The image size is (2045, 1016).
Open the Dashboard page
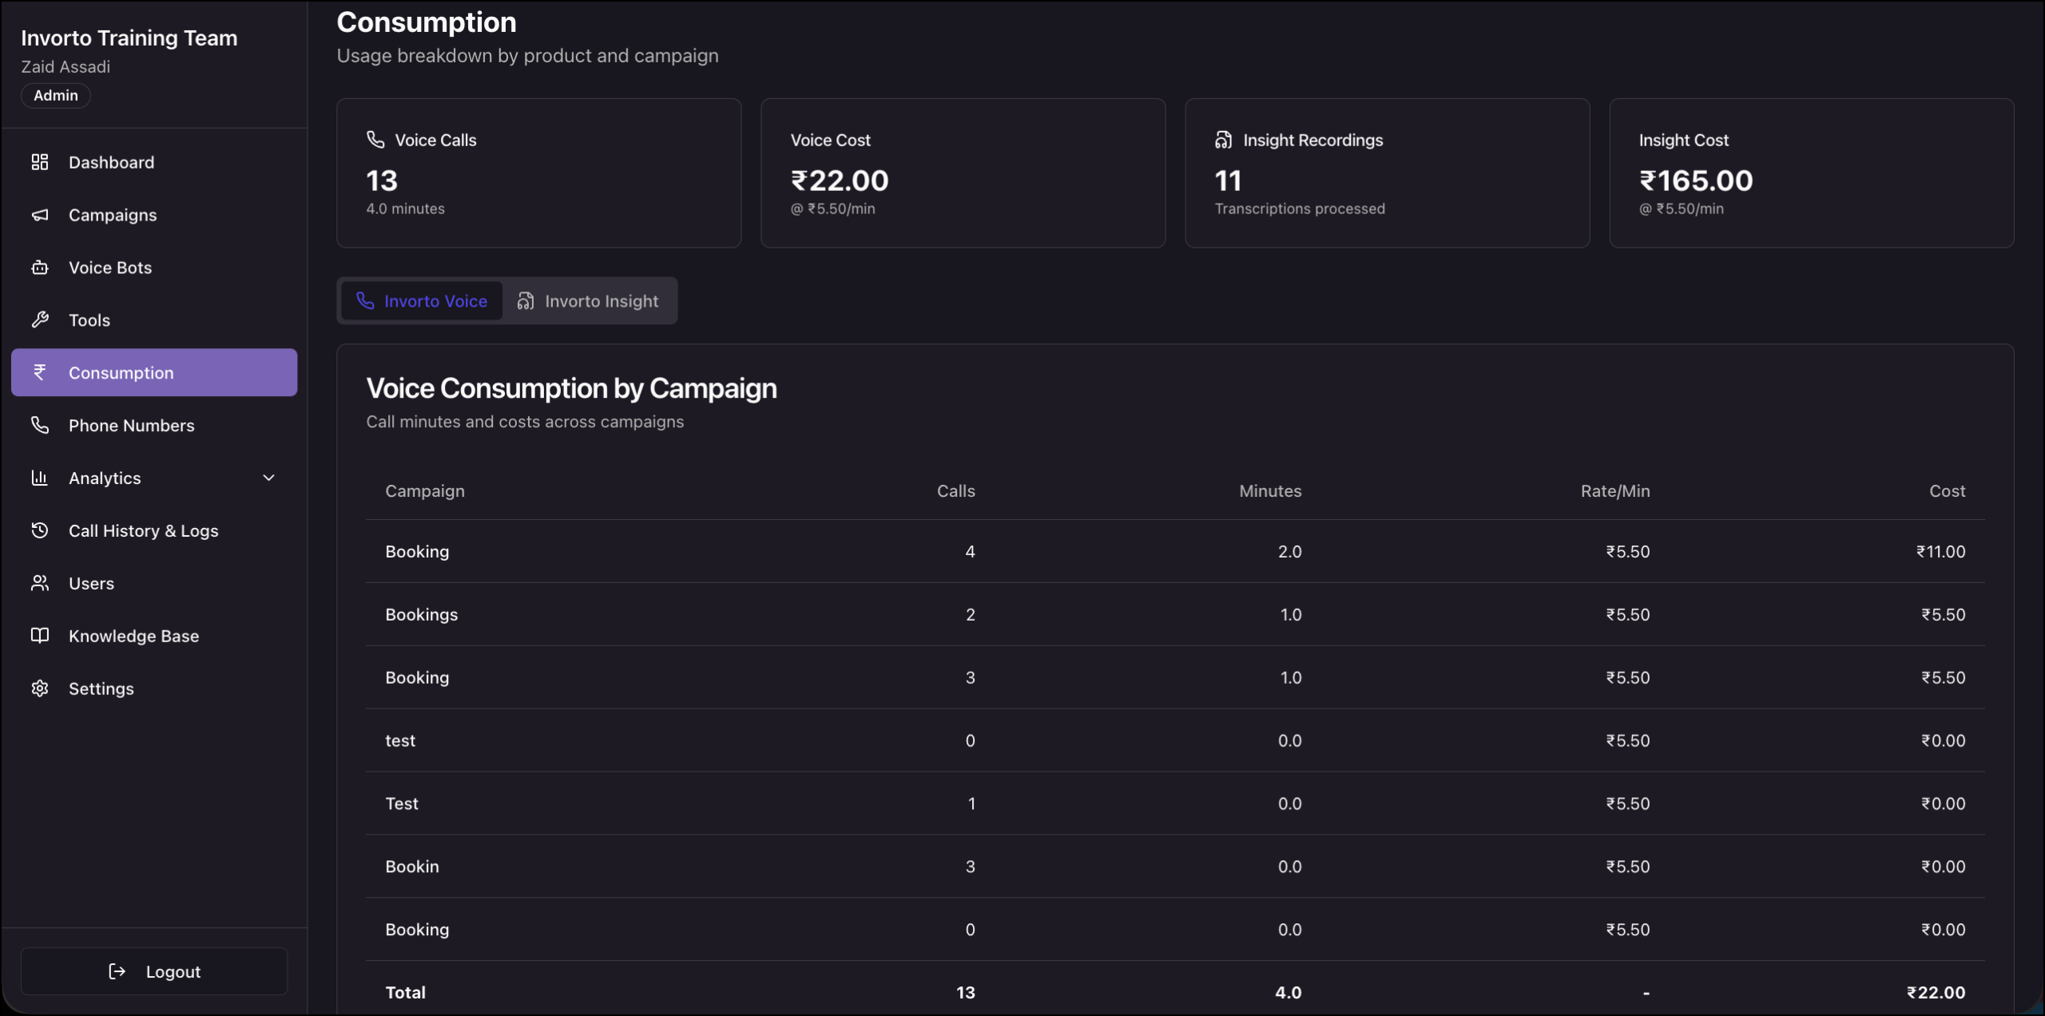(154, 162)
